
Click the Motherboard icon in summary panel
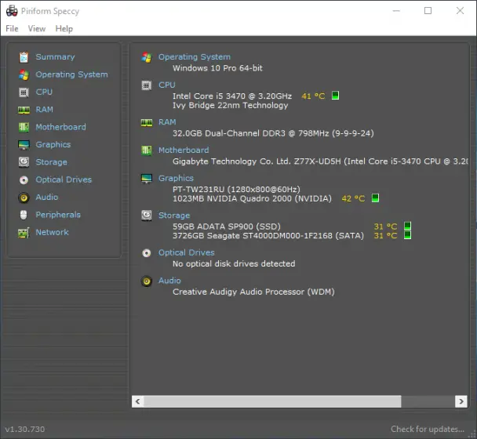click(147, 151)
